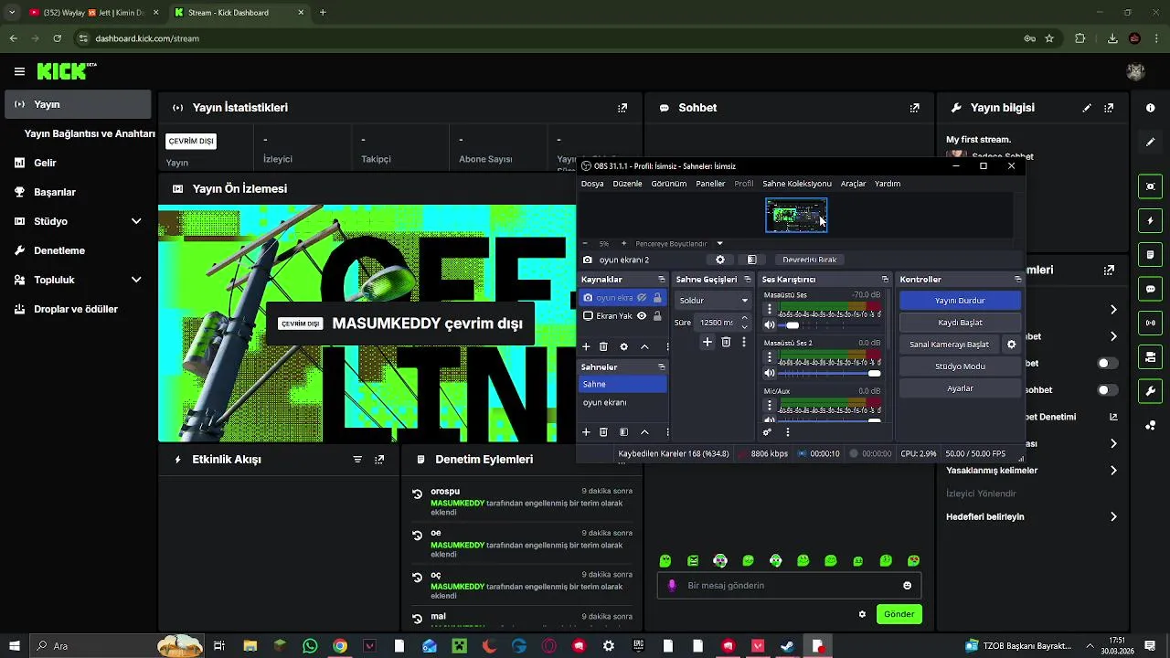This screenshot has width=1170, height=658.
Task: Delete selected source in OBS Kaynaklar
Action: coord(603,346)
